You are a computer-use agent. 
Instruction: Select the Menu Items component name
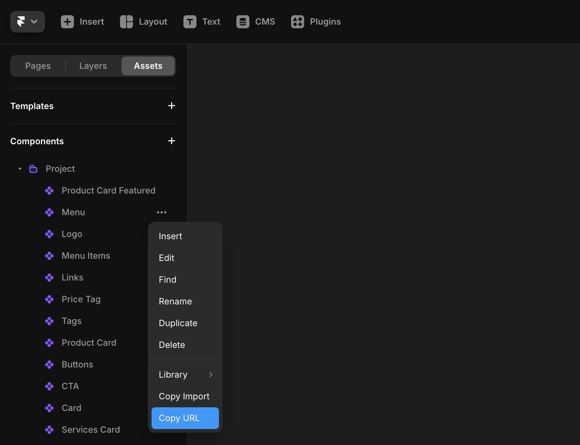point(86,256)
